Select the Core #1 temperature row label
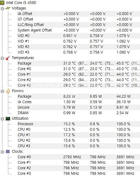This screenshot has width=140, height=176. pyautogui.click(x=24, y=74)
